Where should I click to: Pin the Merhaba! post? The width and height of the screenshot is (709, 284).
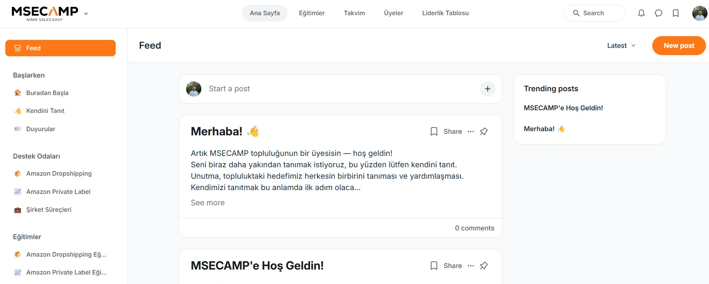484,132
